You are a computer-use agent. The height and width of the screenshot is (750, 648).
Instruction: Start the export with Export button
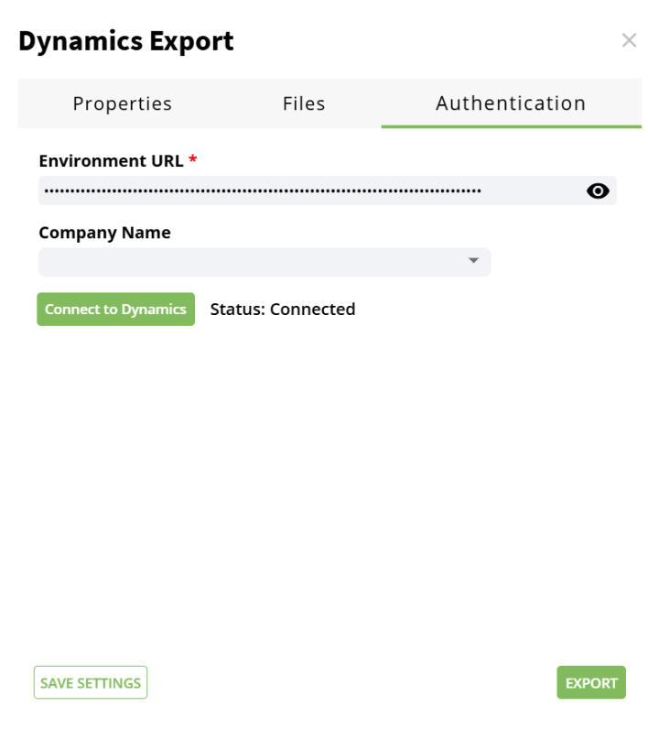(x=590, y=682)
